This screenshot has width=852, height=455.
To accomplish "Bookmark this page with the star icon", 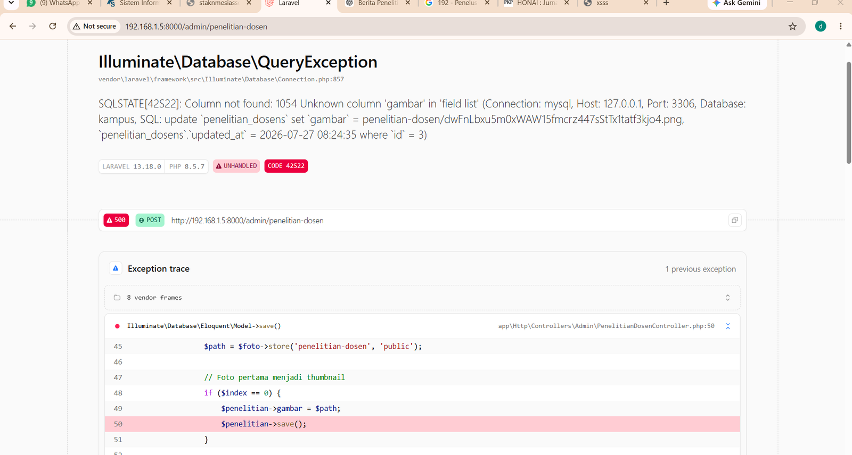I will click(x=792, y=27).
